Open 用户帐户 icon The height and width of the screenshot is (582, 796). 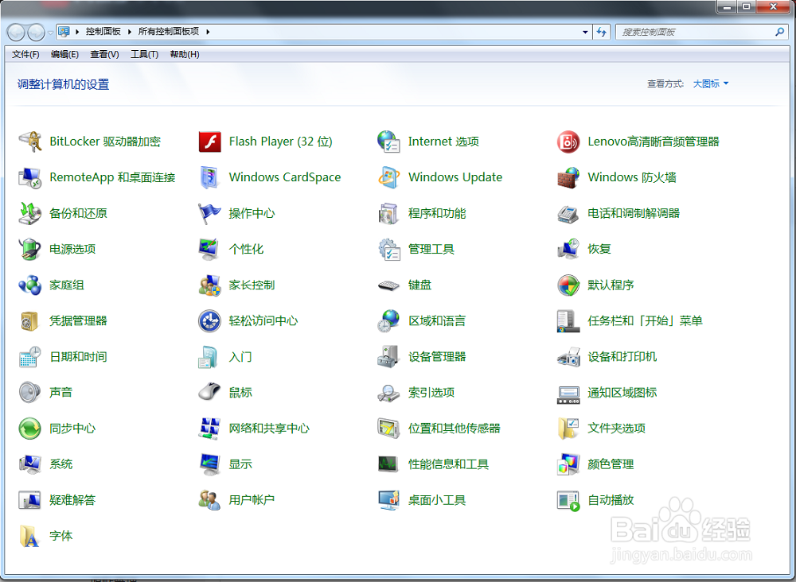point(209,500)
